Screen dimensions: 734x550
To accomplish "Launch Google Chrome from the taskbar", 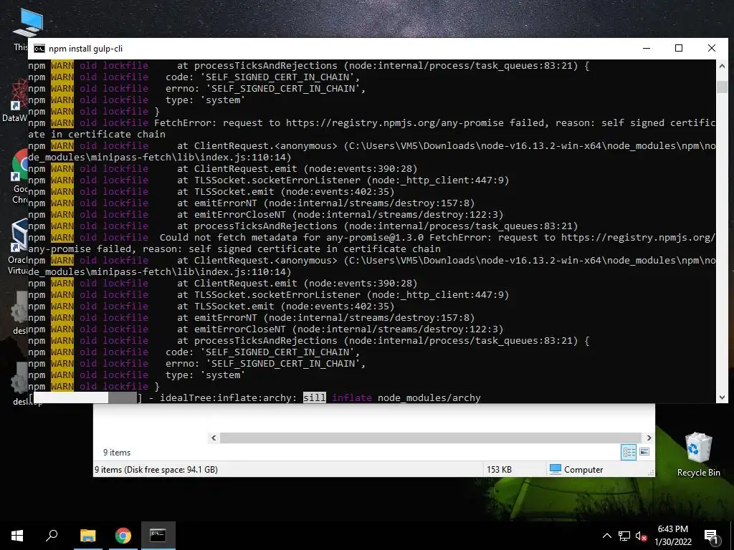I will tap(123, 536).
